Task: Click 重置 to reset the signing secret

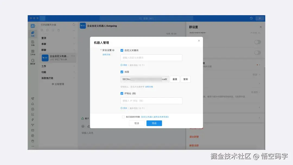Action: pyautogui.click(x=175, y=79)
